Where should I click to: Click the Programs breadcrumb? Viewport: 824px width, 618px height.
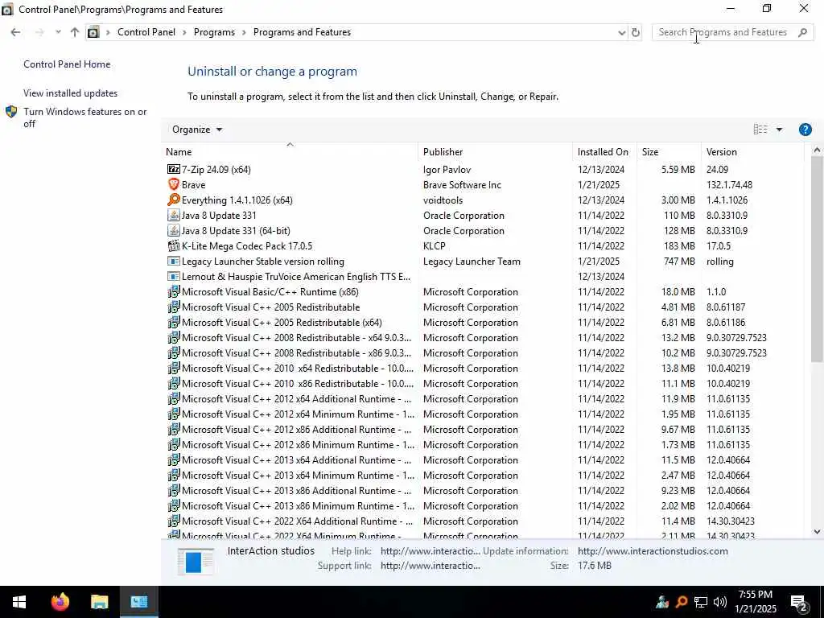[214, 32]
